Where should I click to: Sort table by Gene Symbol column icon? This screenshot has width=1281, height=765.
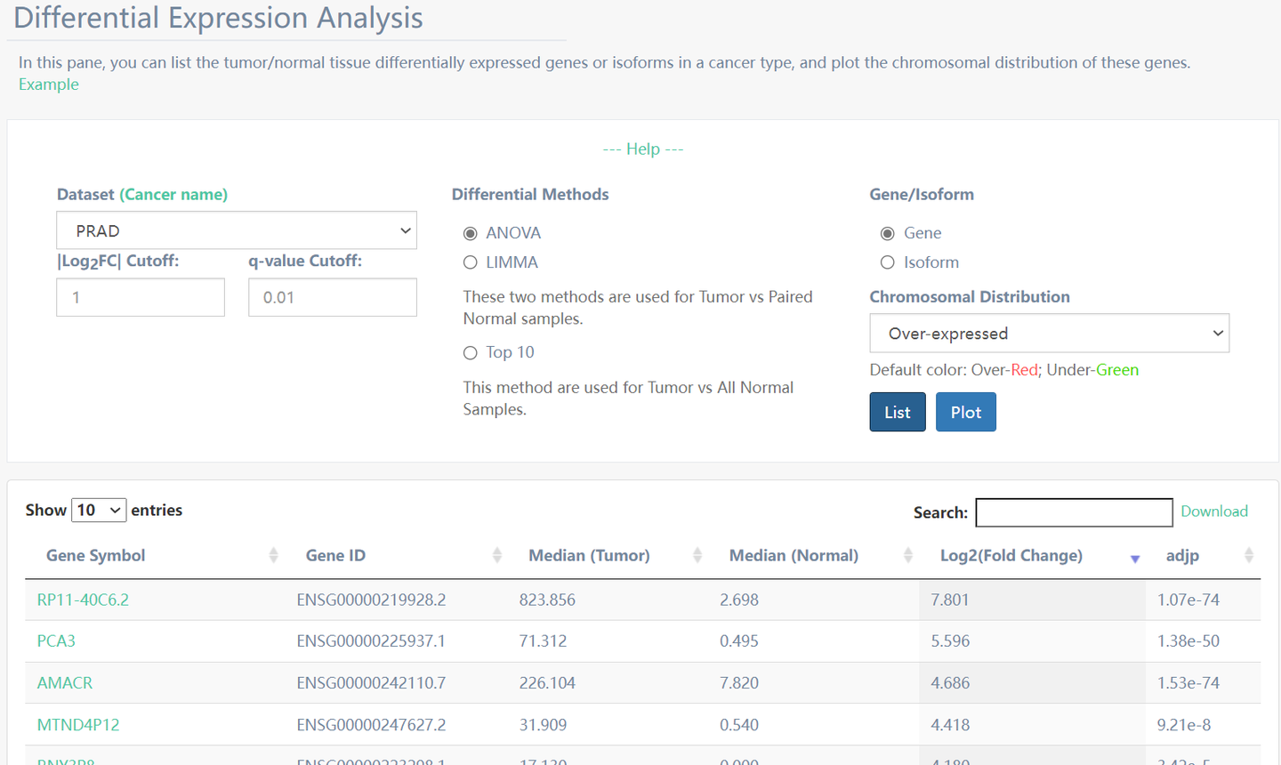273,556
